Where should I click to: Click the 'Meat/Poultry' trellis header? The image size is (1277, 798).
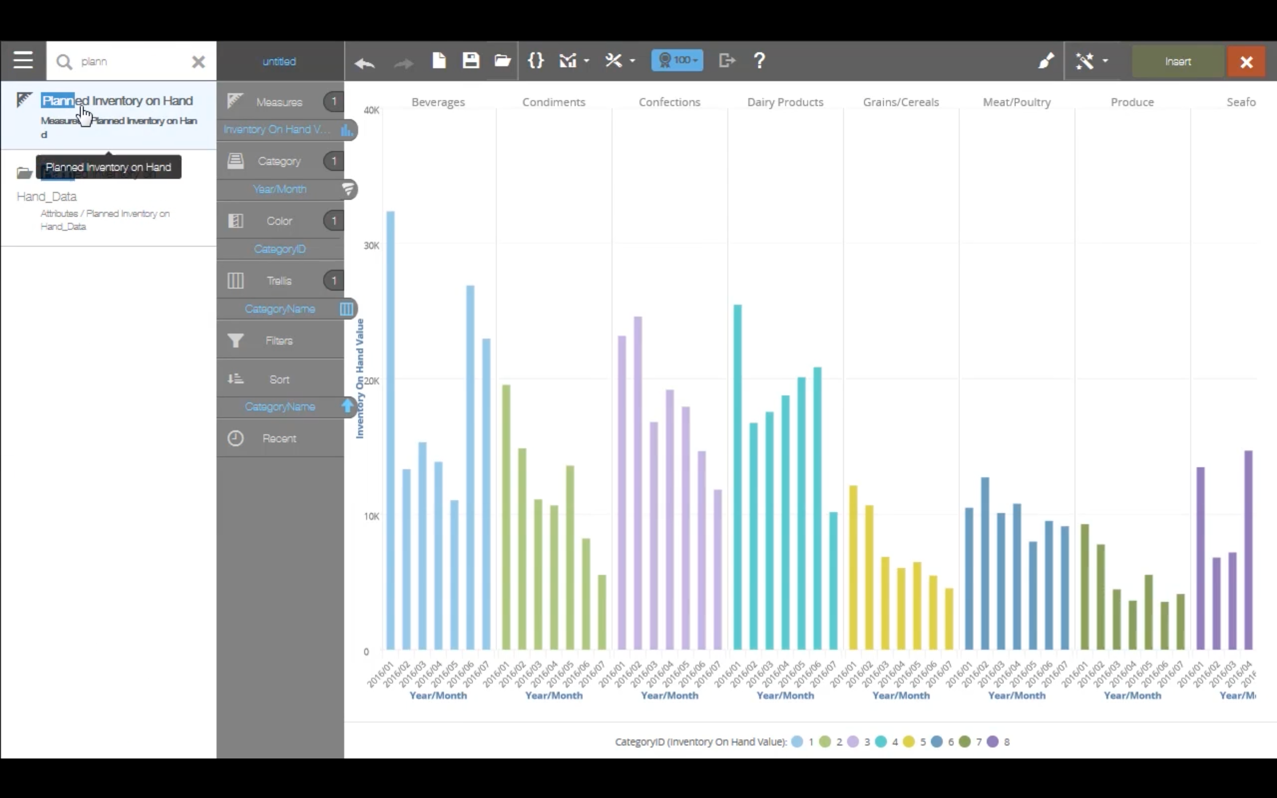pos(1016,102)
